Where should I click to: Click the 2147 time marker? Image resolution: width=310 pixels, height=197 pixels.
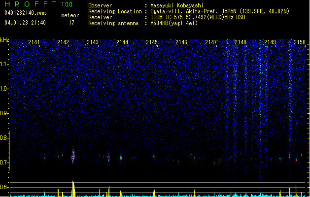tap(211, 42)
